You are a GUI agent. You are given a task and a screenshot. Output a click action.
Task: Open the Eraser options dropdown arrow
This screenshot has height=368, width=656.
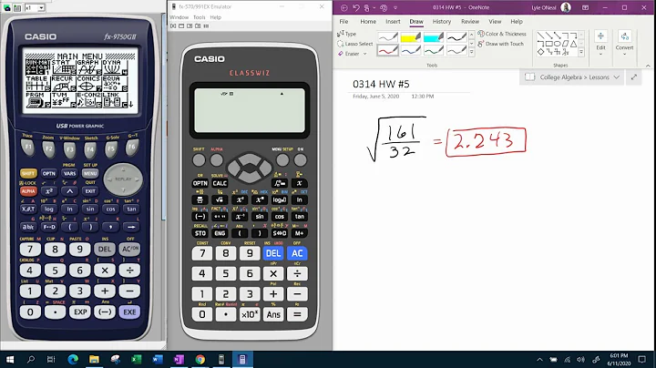364,54
